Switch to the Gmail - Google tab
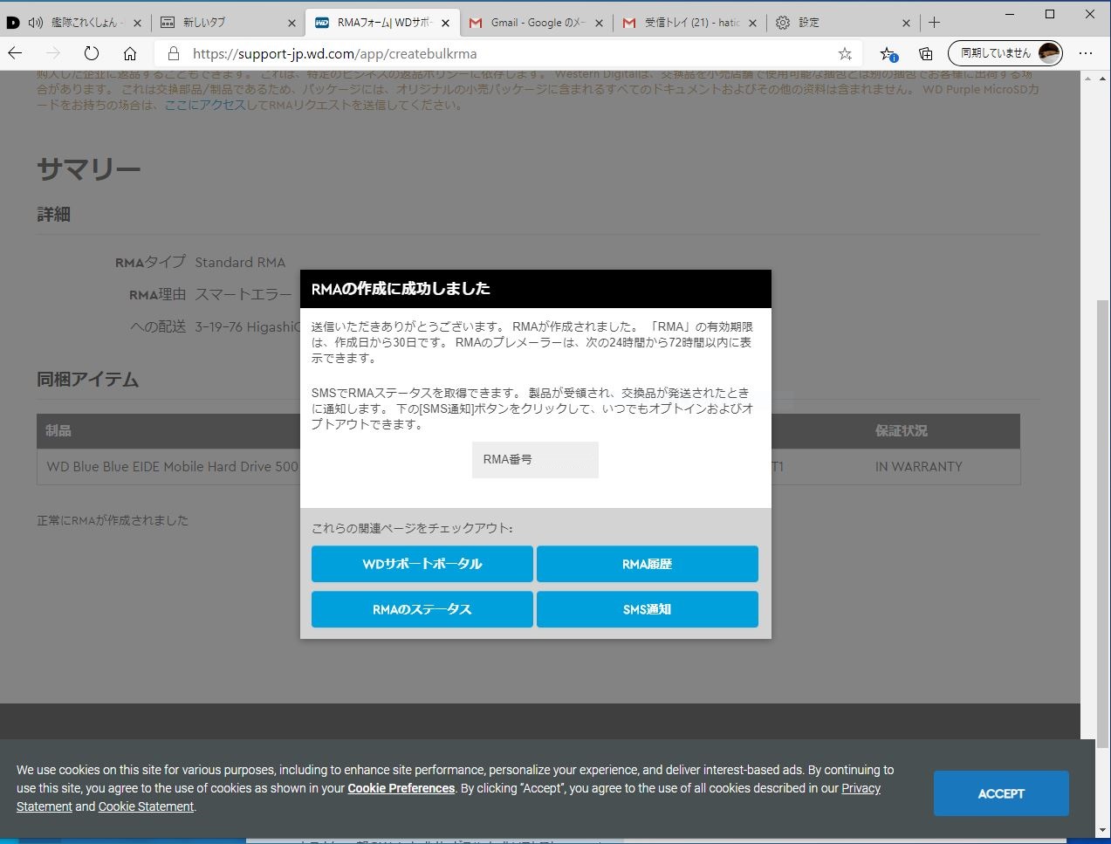Viewport: 1111px width, 844px height. point(536,23)
